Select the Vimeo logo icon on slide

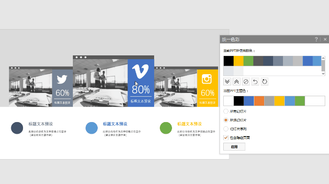point(141,71)
